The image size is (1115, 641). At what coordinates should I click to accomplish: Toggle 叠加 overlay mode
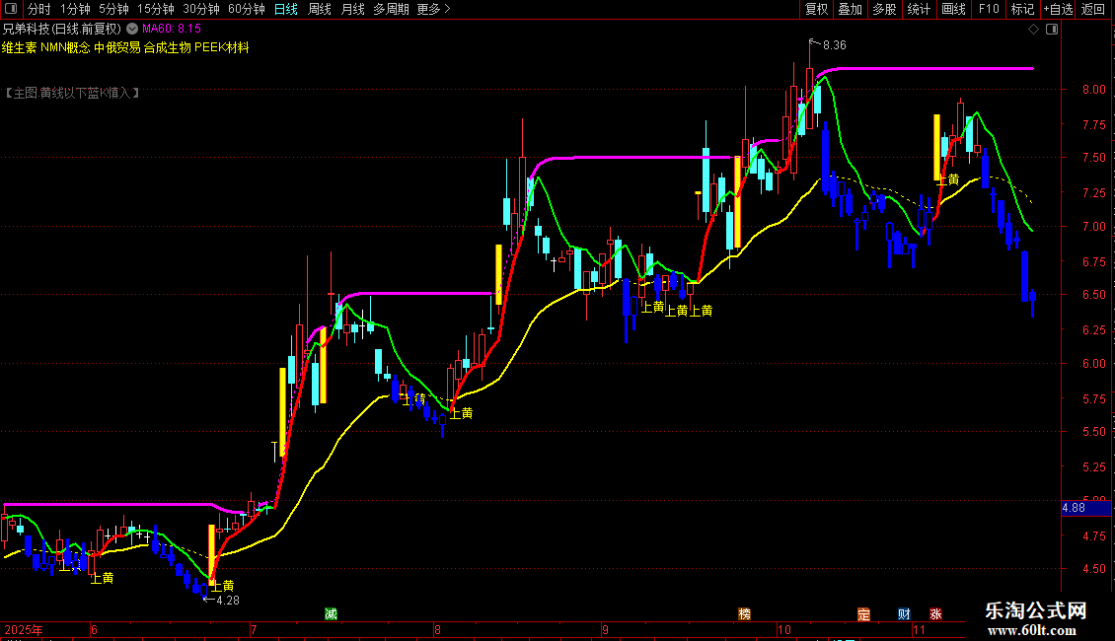(850, 9)
